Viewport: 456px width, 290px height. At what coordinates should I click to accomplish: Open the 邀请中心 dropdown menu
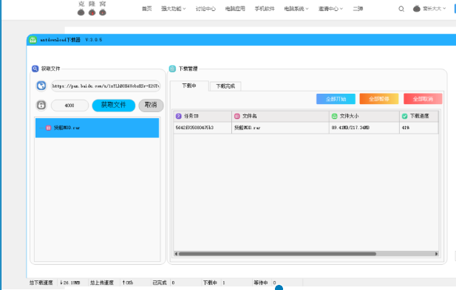[330, 9]
